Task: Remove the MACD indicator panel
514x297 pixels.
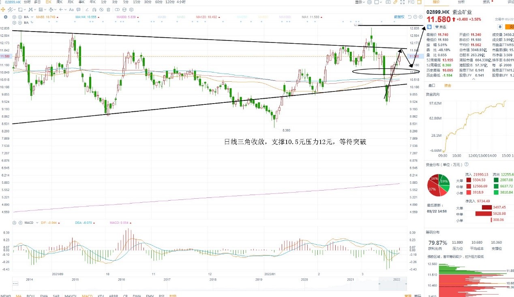Action: pos(20,223)
